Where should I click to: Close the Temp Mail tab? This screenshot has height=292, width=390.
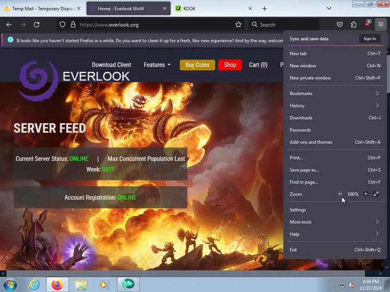79,8
